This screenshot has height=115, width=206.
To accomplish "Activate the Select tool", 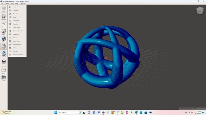I will pyautogui.click(x=4, y=24).
